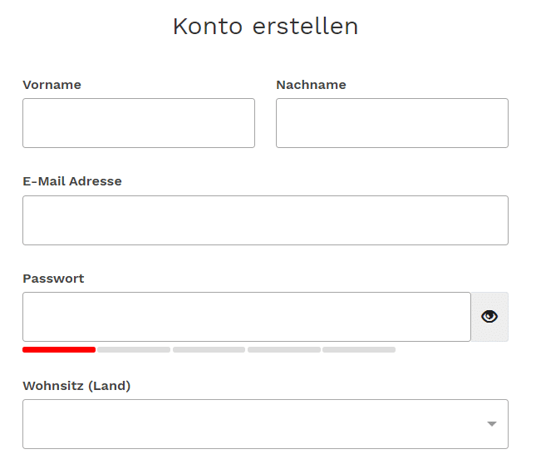Show the password with the eye icon
The width and height of the screenshot is (536, 469).
coord(489,317)
